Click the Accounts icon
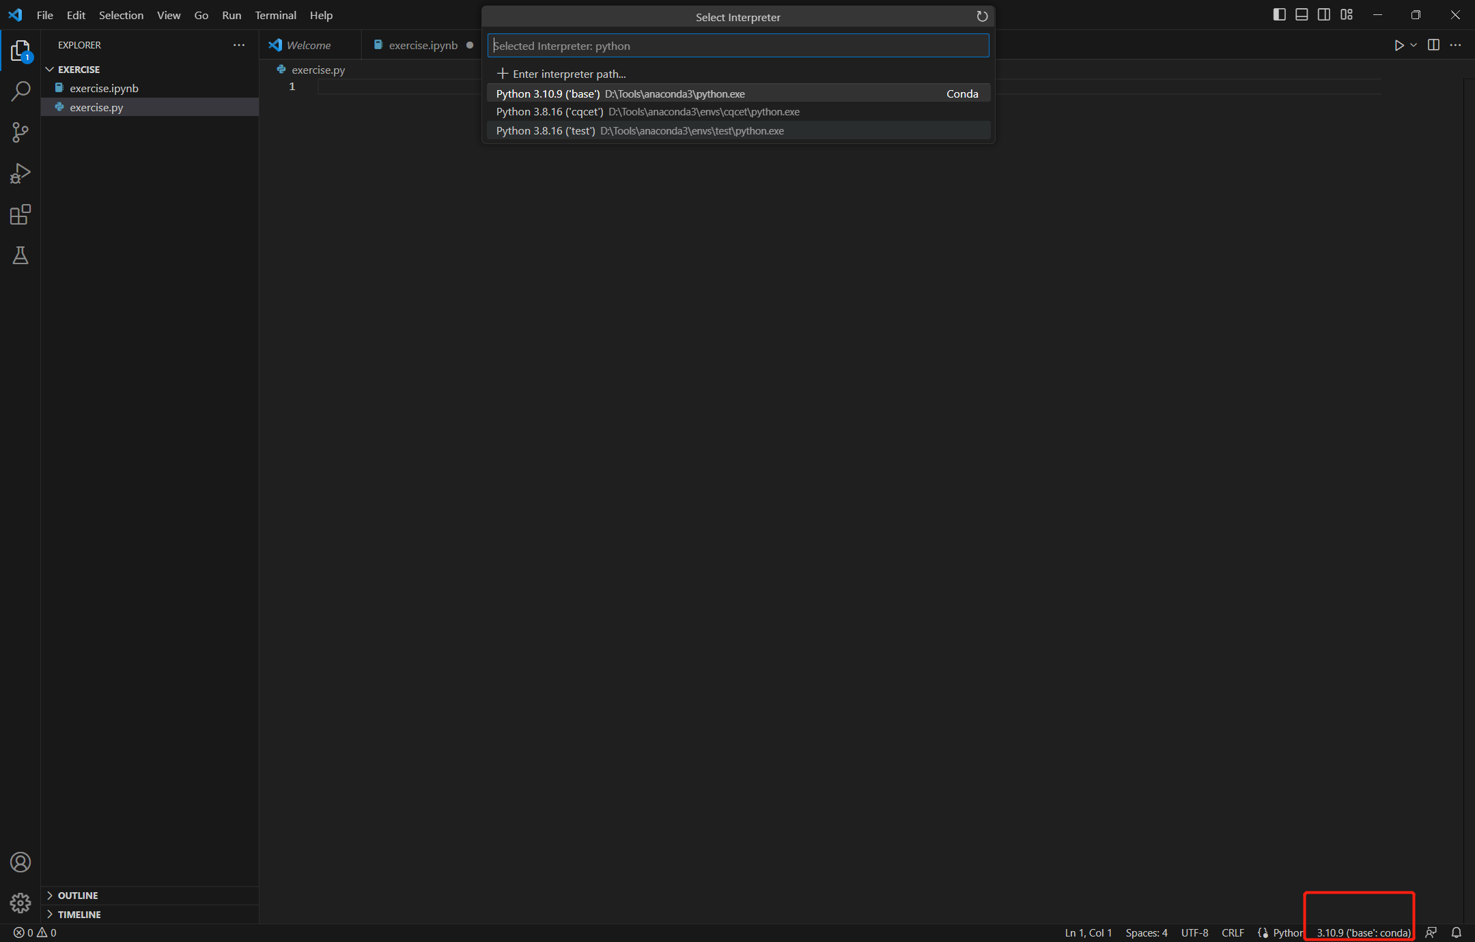 [20, 862]
